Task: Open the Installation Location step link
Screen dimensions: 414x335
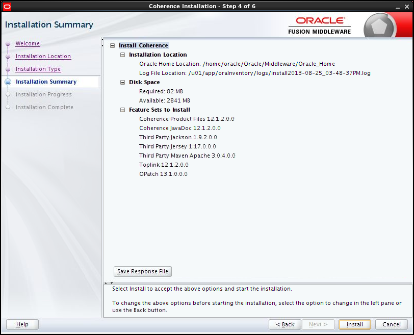Action: pyautogui.click(x=43, y=56)
